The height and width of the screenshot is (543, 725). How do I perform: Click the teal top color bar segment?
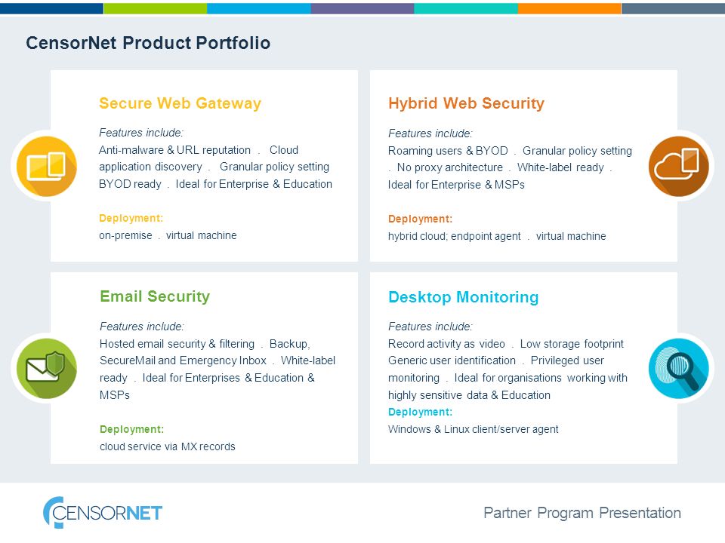pos(466,8)
